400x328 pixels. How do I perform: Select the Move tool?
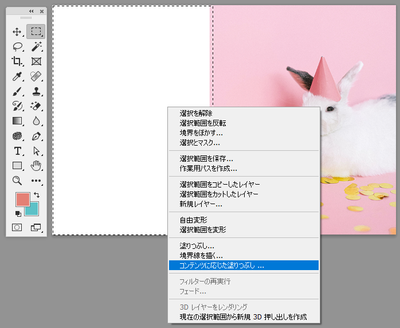pos(17,32)
